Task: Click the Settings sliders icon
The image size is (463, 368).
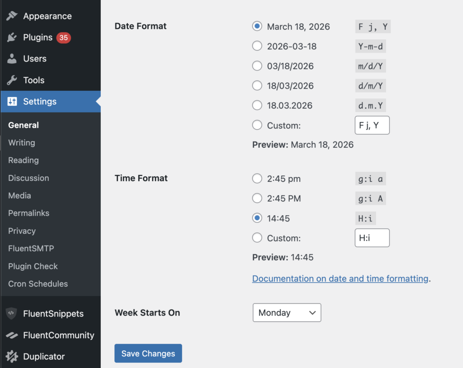Action: [12, 102]
